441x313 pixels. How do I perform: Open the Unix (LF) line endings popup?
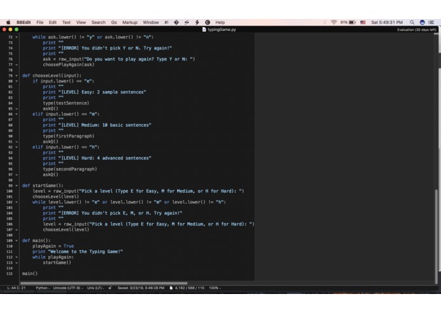pos(96,288)
